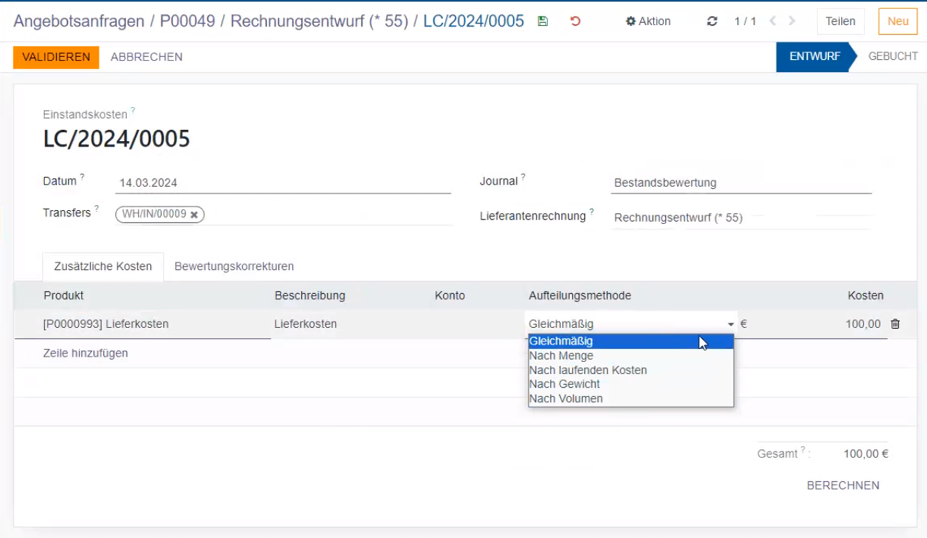
Task: Select 'Nach laufenden Kosten' option
Action: click(x=588, y=370)
